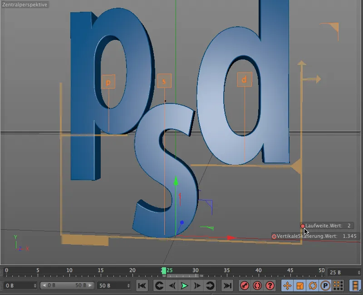363x295 pixels.
Task: Click the VertikaleSkalierung.Wert keyframe circle
Action: click(x=274, y=236)
